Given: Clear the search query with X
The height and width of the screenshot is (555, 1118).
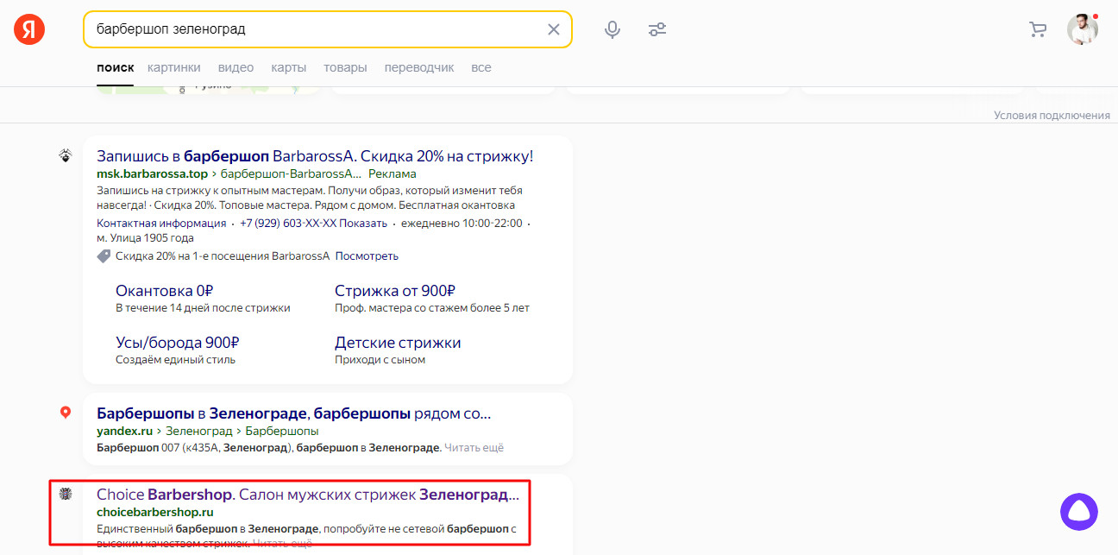Looking at the screenshot, I should coord(554,29).
